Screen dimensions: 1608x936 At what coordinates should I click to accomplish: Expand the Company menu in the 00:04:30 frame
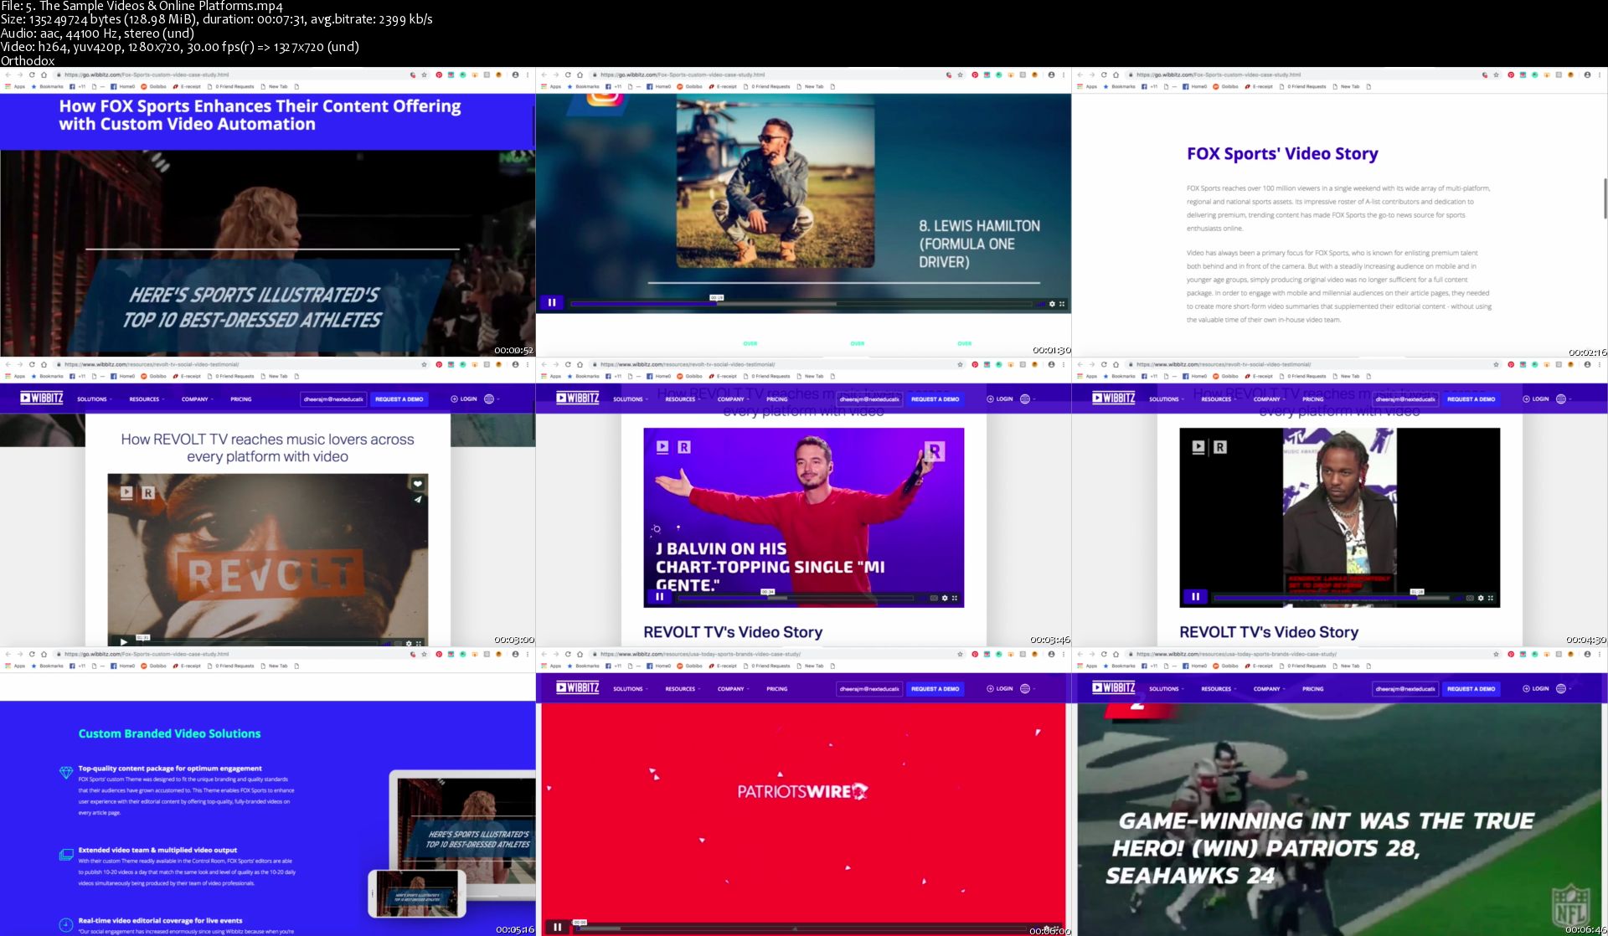coord(1269,399)
